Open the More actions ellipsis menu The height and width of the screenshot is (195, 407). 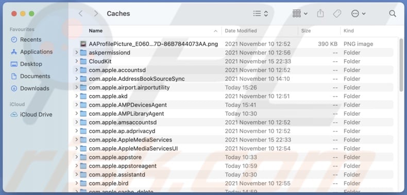click(358, 13)
